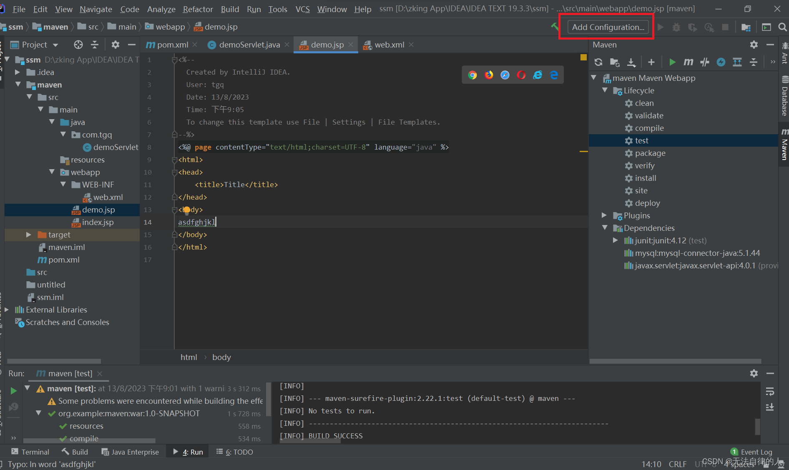The image size is (789, 470).
Task: Reimport all Maven projects
Action: tap(598, 62)
